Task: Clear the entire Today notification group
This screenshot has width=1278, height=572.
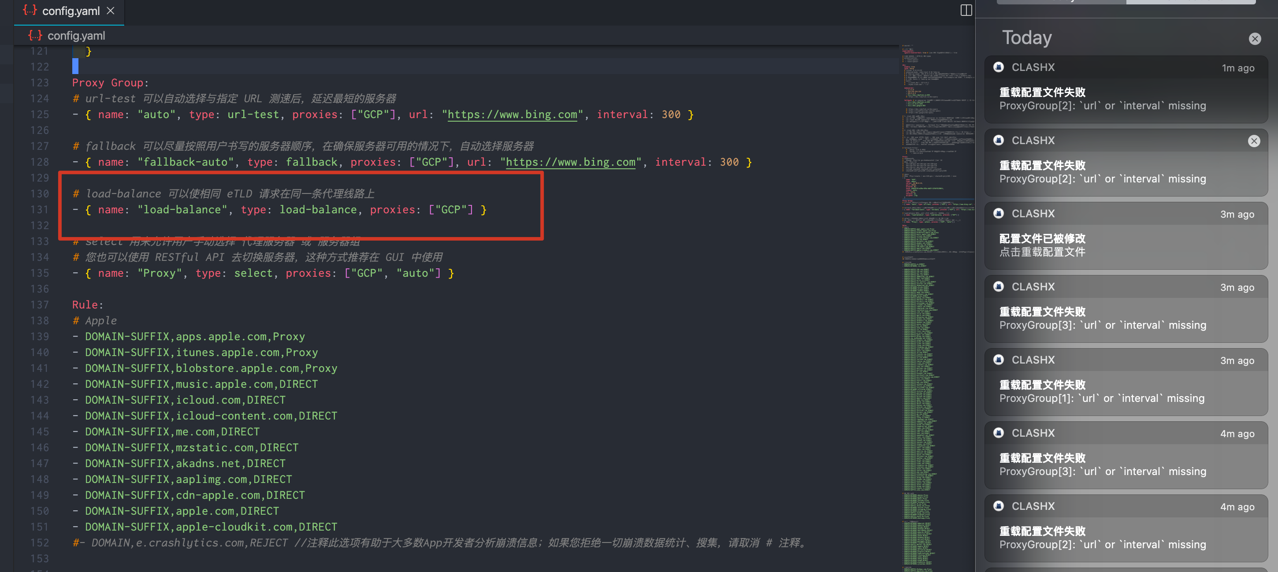Action: click(1255, 39)
